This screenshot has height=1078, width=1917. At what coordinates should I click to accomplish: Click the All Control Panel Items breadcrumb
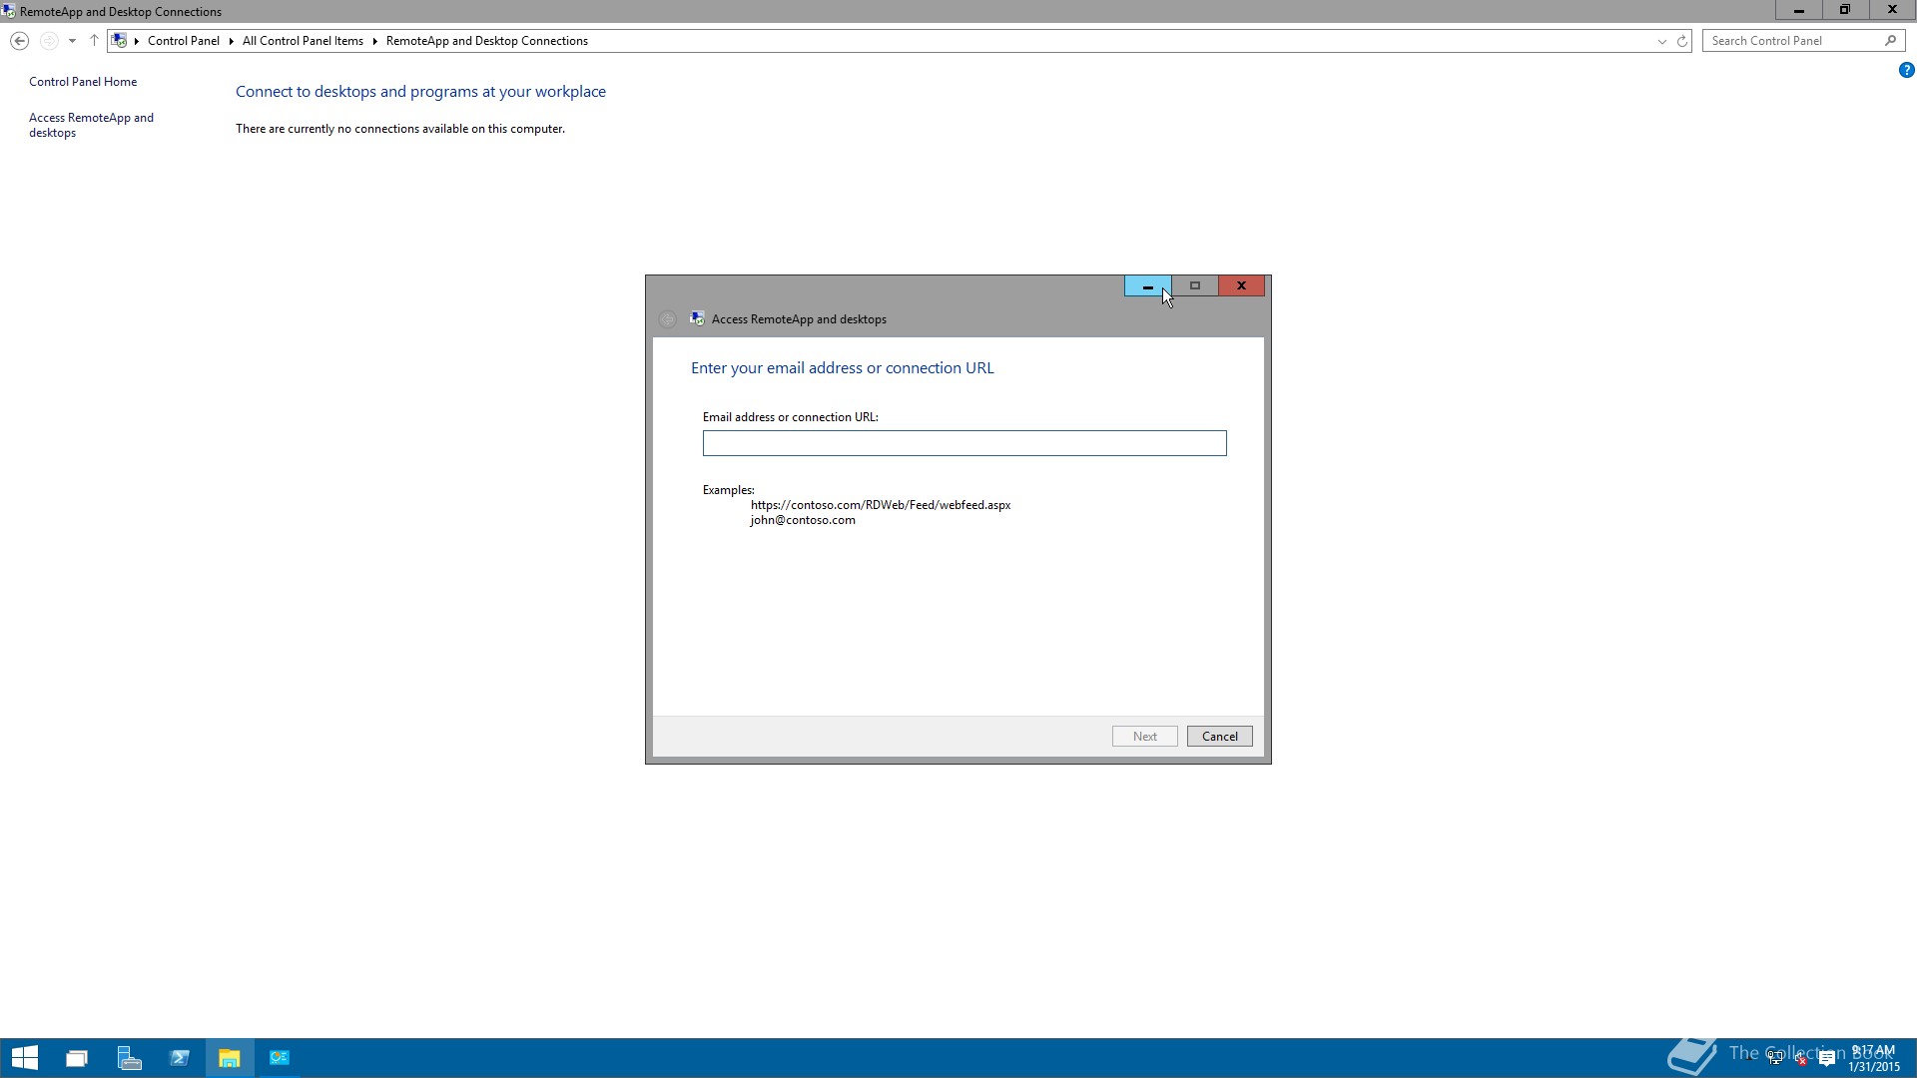click(303, 41)
